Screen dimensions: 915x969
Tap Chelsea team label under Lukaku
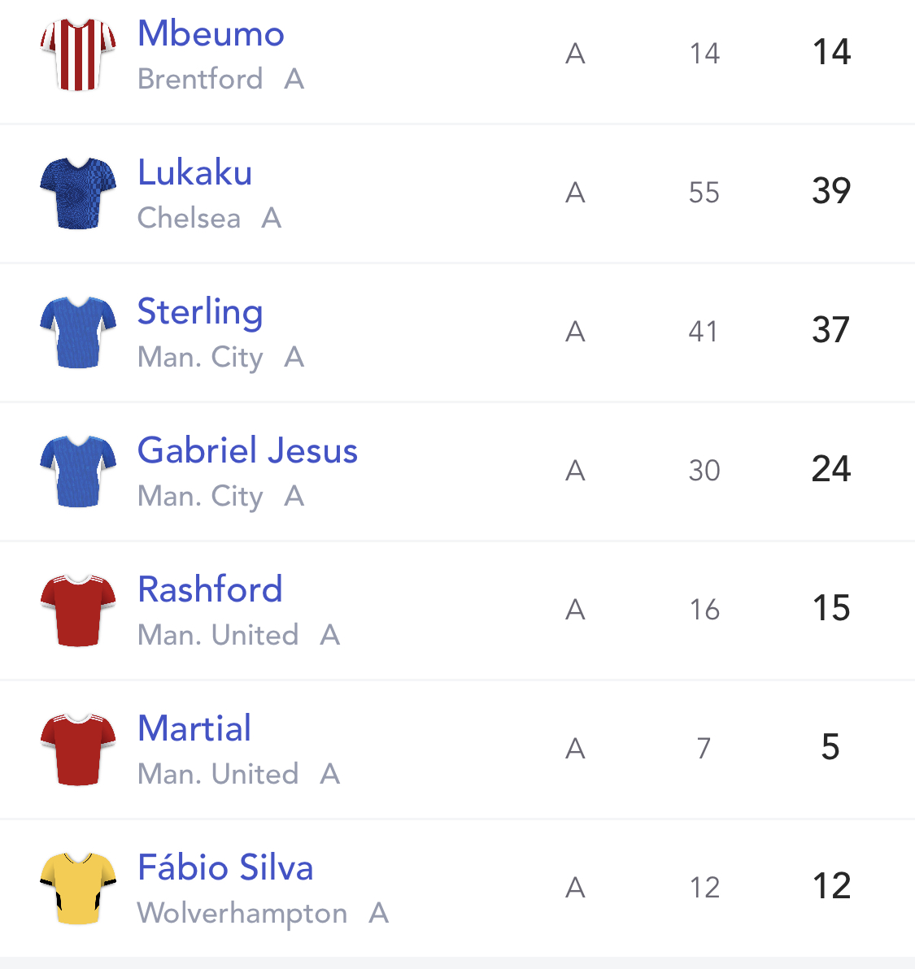tap(189, 218)
